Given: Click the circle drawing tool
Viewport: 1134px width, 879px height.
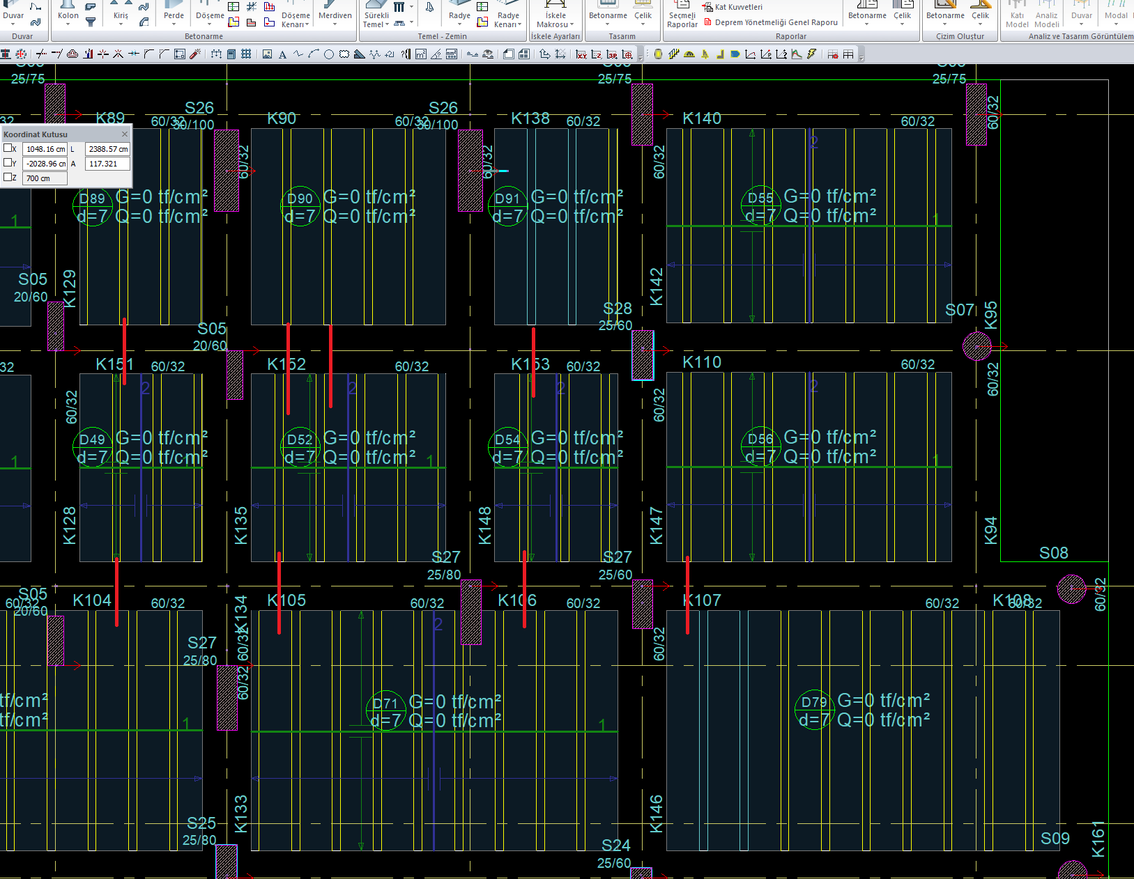Looking at the screenshot, I should (x=328, y=54).
